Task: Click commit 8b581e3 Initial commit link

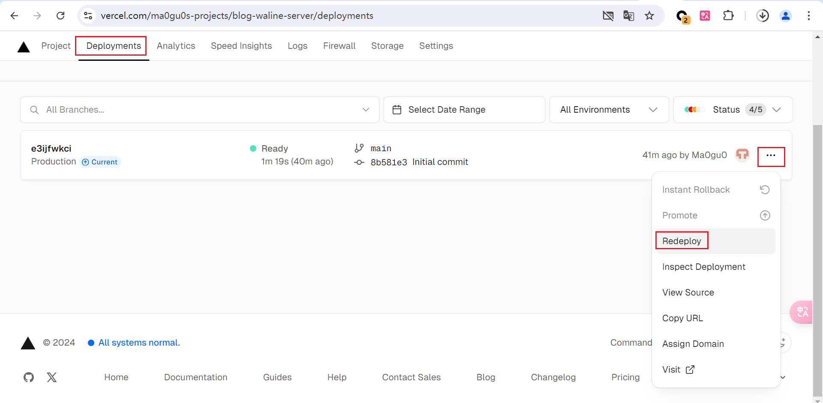Action: (x=419, y=162)
